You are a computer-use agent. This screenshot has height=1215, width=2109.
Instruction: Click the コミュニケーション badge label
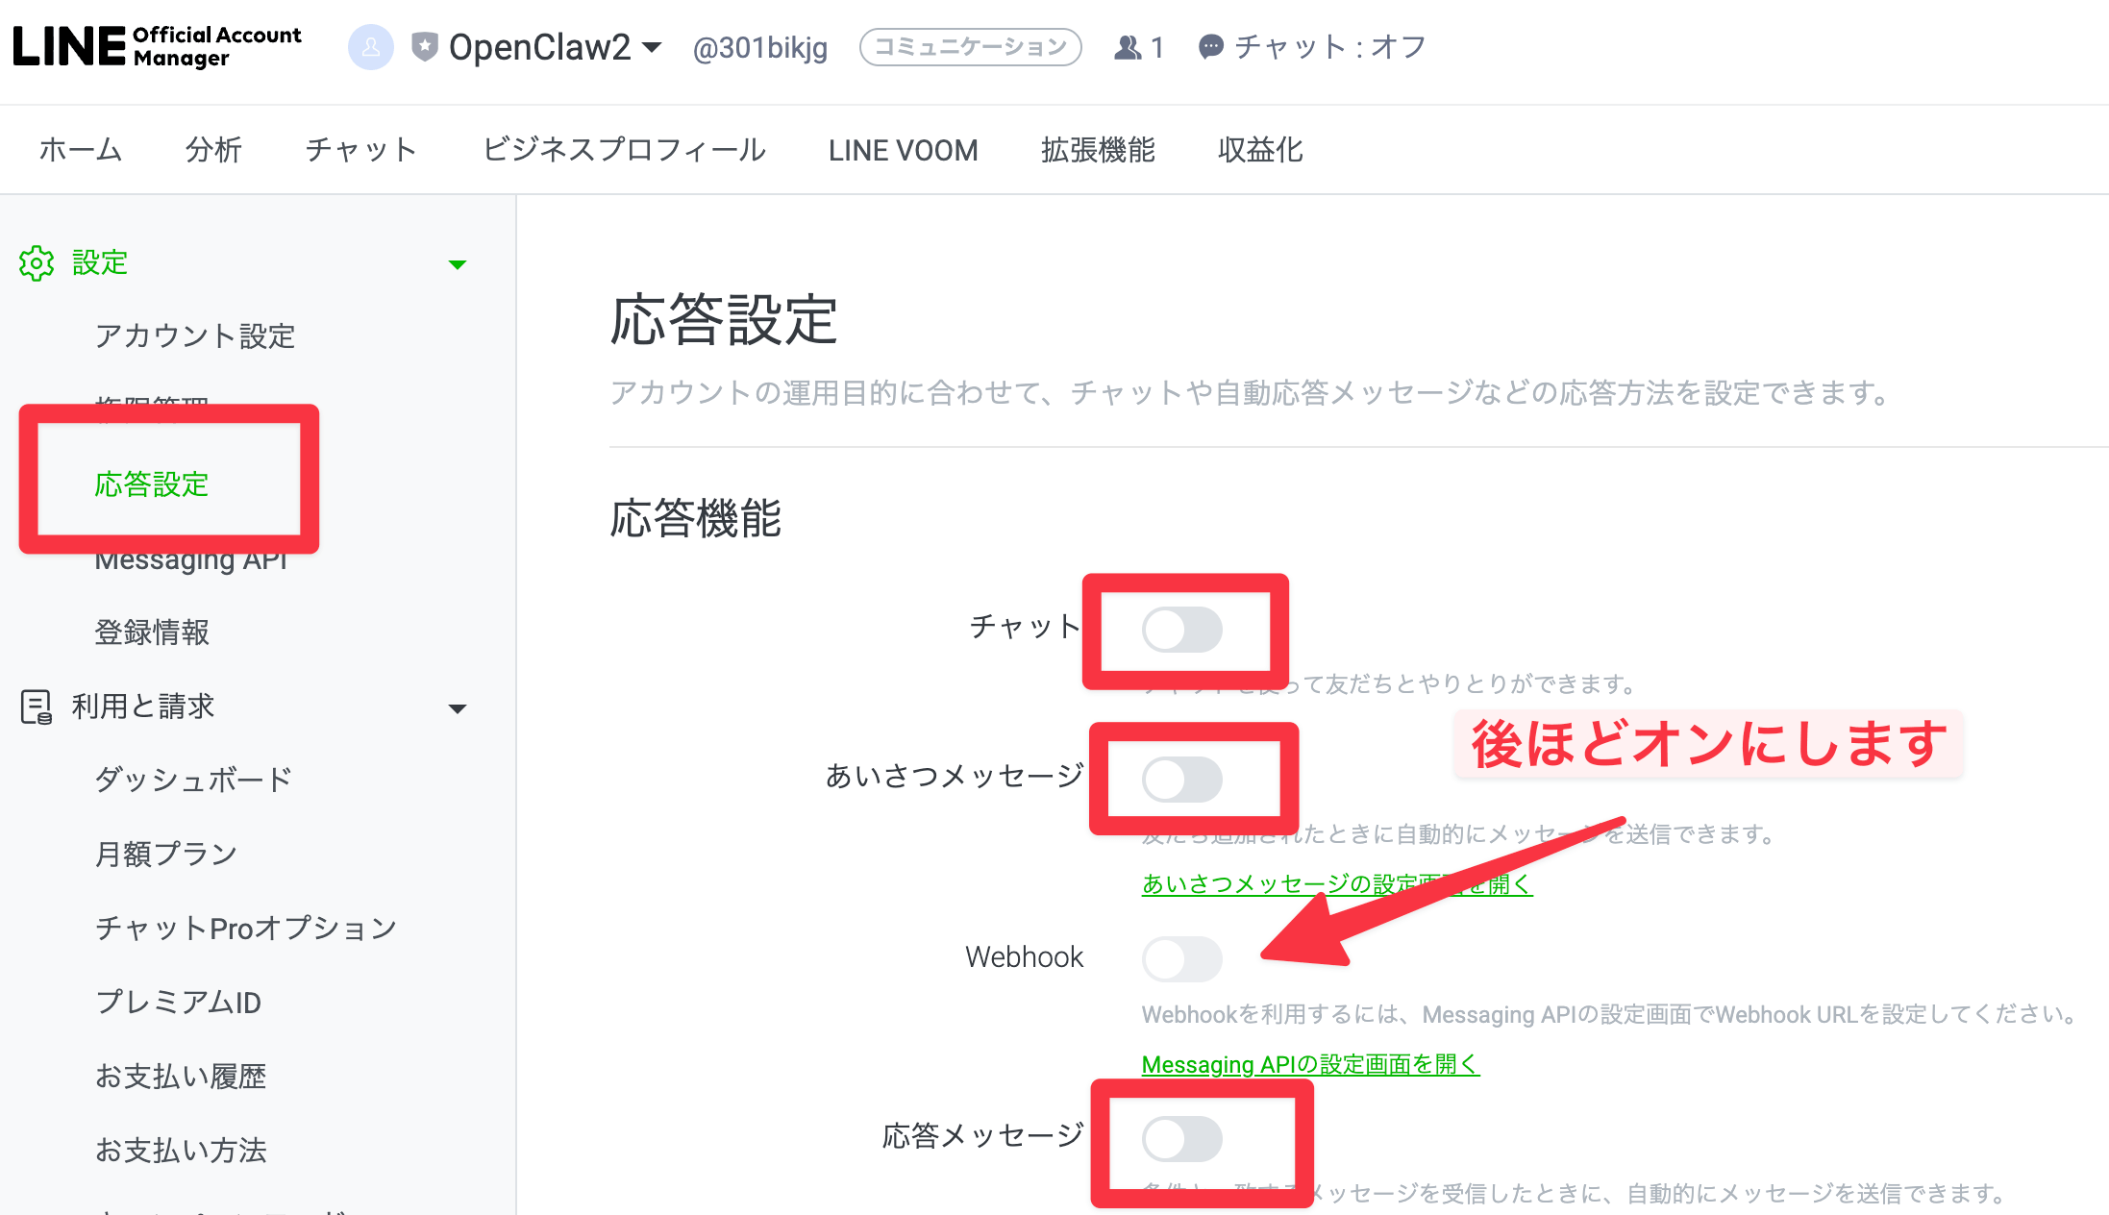click(970, 47)
